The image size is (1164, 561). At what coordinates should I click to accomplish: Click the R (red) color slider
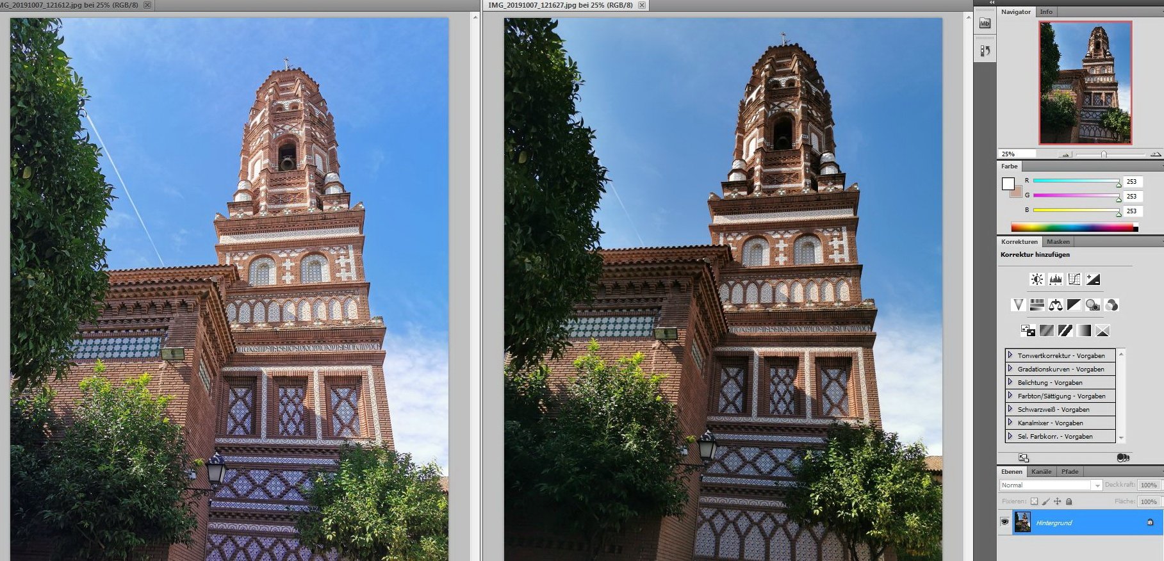[1076, 181]
